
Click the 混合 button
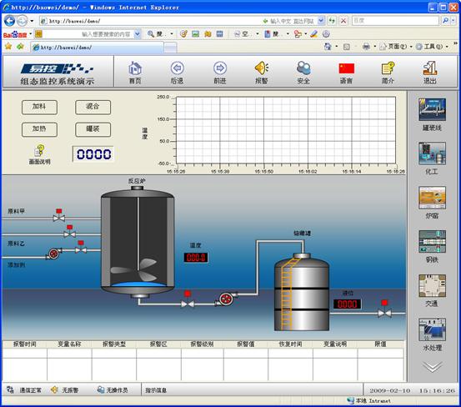[x=93, y=107]
